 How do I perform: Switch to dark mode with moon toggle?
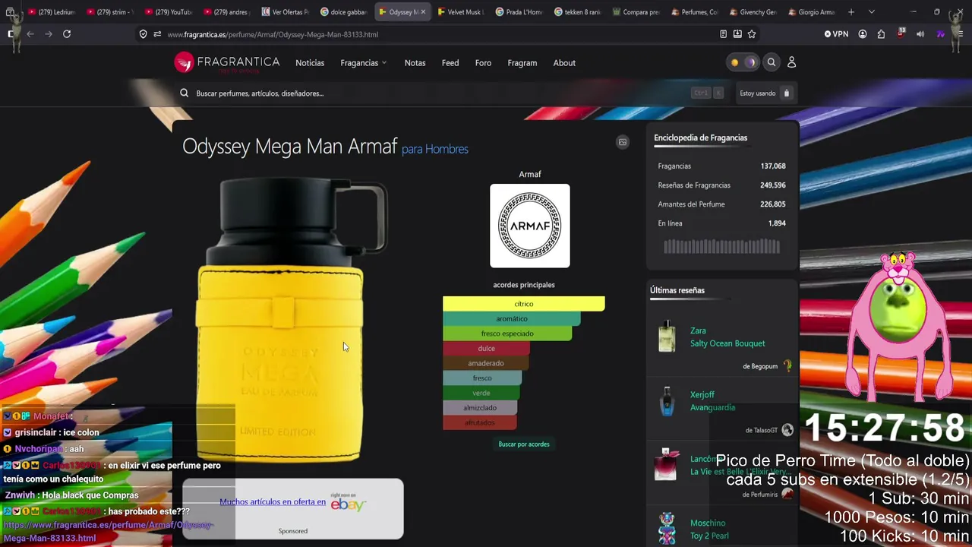751,62
